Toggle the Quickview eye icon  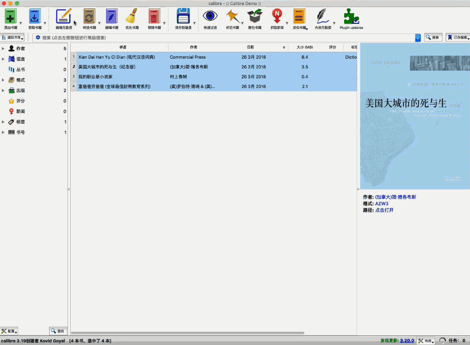click(210, 16)
